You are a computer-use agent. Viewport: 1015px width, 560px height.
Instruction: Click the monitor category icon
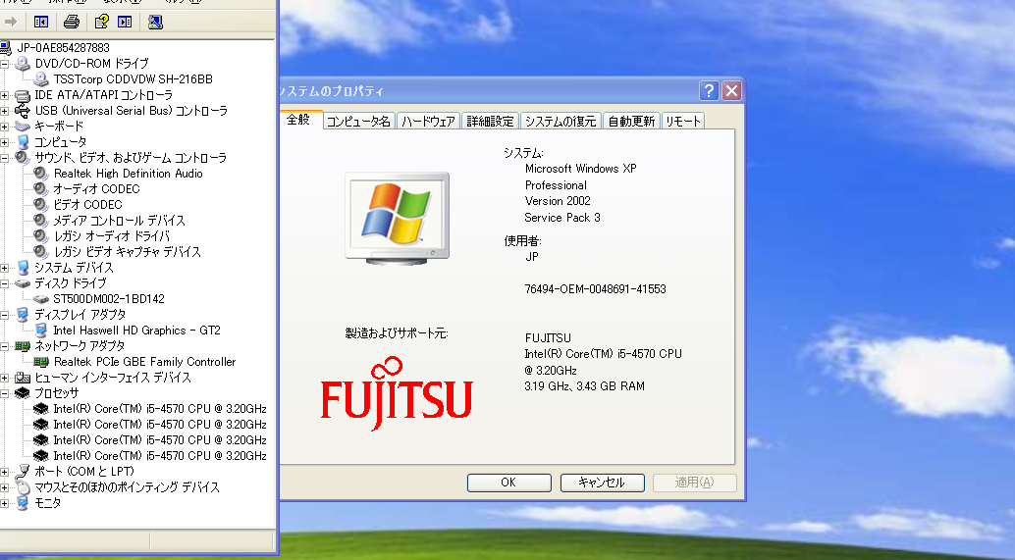23,503
